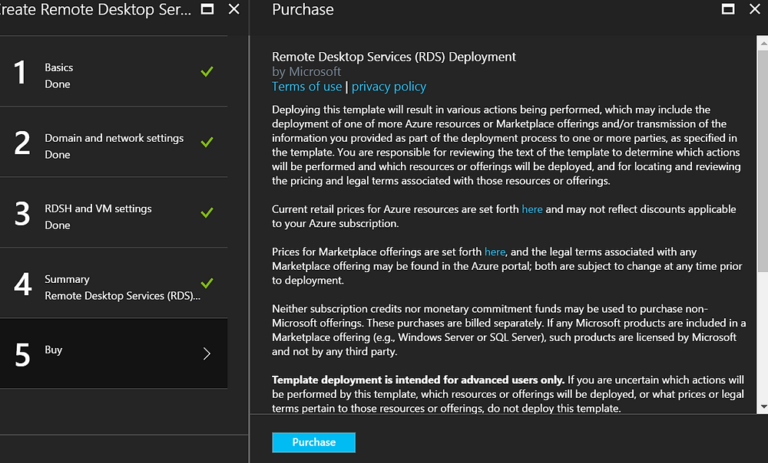Close the Create Remote Desktop Services blade

234,9
